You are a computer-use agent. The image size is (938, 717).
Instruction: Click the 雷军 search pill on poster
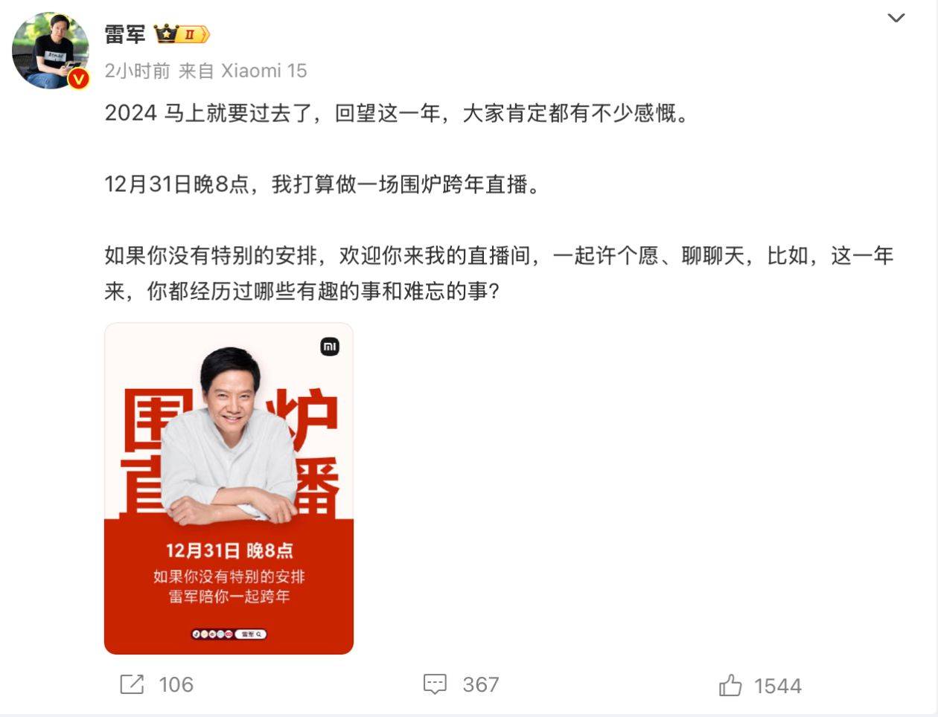(252, 634)
